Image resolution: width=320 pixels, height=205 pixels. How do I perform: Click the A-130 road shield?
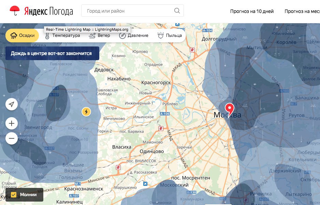pos(191,192)
